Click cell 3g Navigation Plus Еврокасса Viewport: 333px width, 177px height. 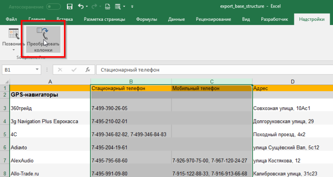coord(50,118)
